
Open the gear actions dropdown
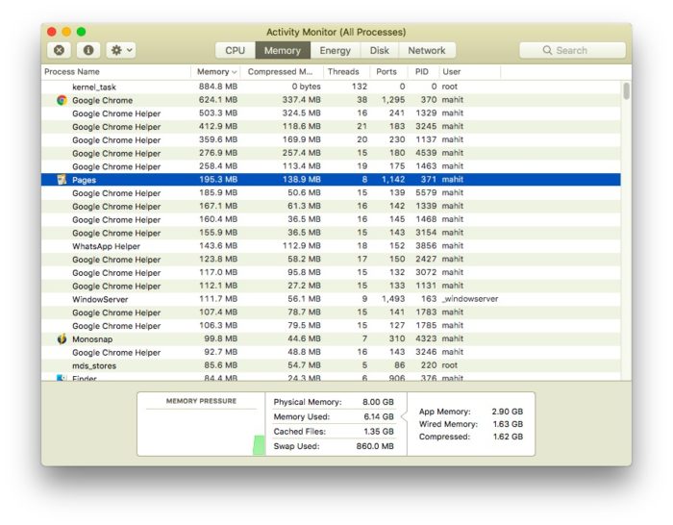(x=121, y=50)
